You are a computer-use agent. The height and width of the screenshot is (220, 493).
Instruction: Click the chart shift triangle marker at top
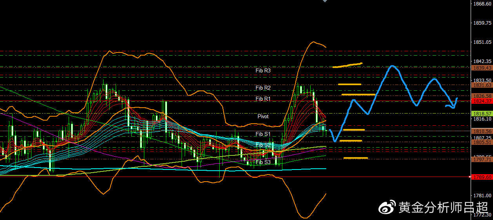click(324, 1)
